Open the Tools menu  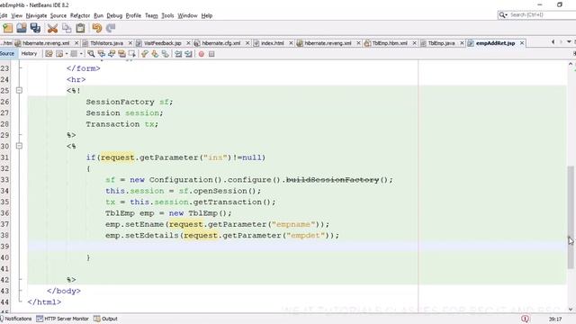[x=167, y=15]
